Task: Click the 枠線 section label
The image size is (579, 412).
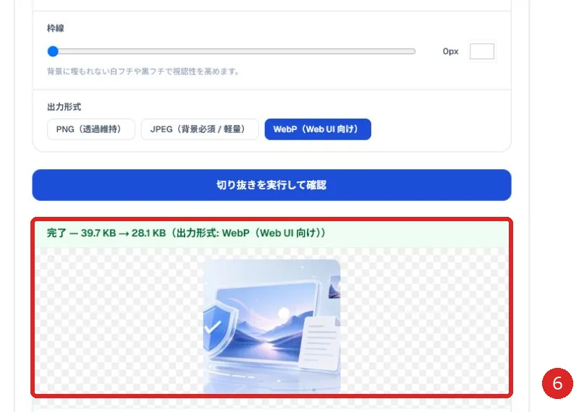Action: pos(56,28)
